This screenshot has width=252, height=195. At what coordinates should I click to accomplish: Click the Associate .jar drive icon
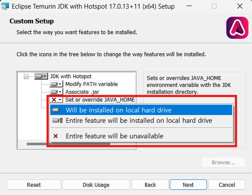[54, 92]
